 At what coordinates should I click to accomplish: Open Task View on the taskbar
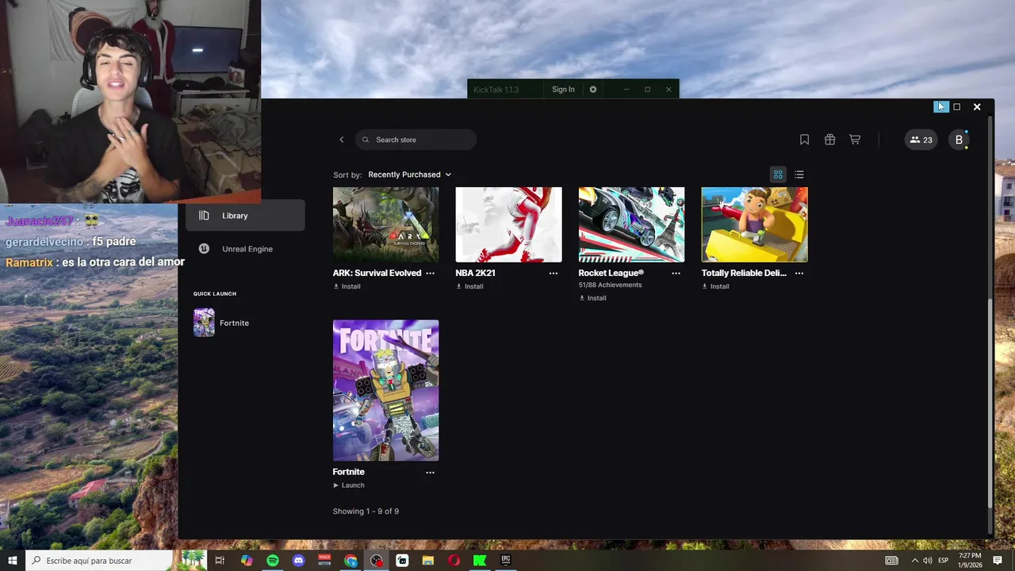coord(220,561)
